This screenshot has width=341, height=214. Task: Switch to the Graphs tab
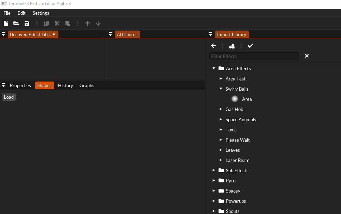[x=87, y=85]
